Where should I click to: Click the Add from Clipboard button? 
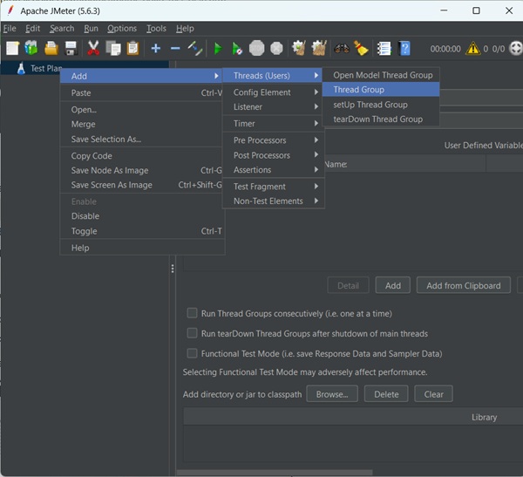pyautogui.click(x=463, y=285)
